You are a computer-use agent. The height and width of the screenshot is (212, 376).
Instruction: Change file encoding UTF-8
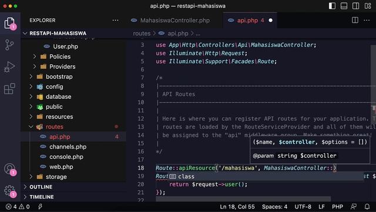pyautogui.click(x=303, y=207)
